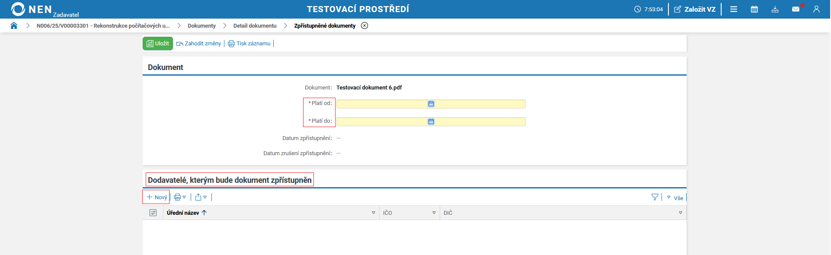Save changes with Uložit button
Viewport: 831px width, 255px height.
click(x=158, y=43)
